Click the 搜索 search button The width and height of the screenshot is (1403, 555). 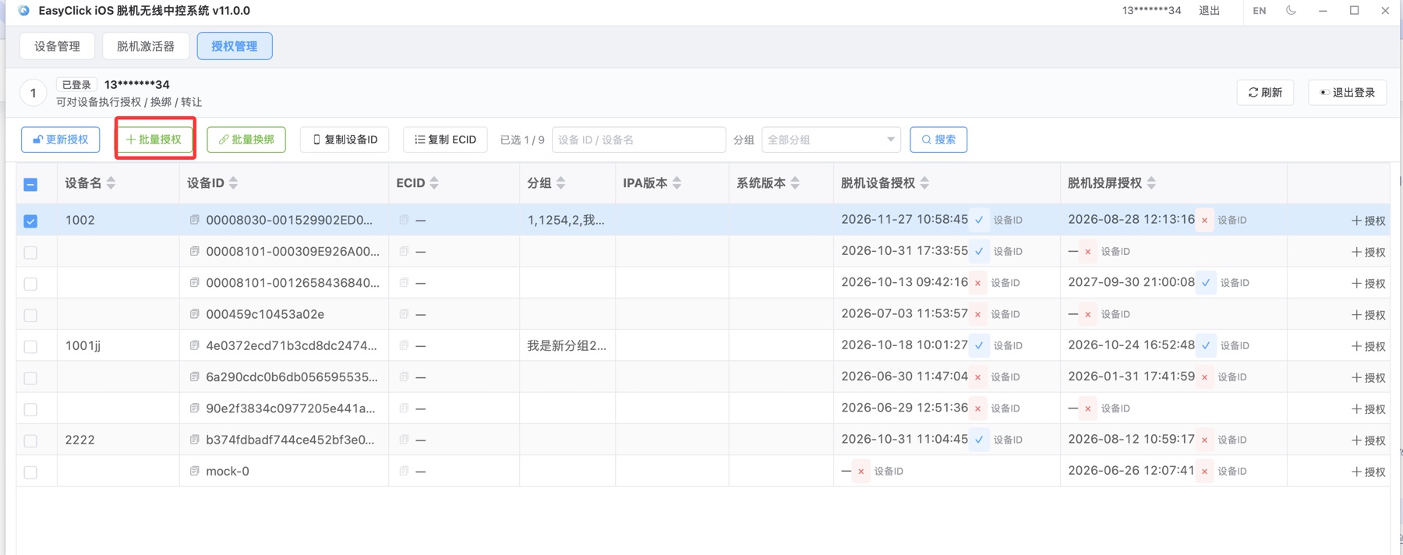click(938, 140)
